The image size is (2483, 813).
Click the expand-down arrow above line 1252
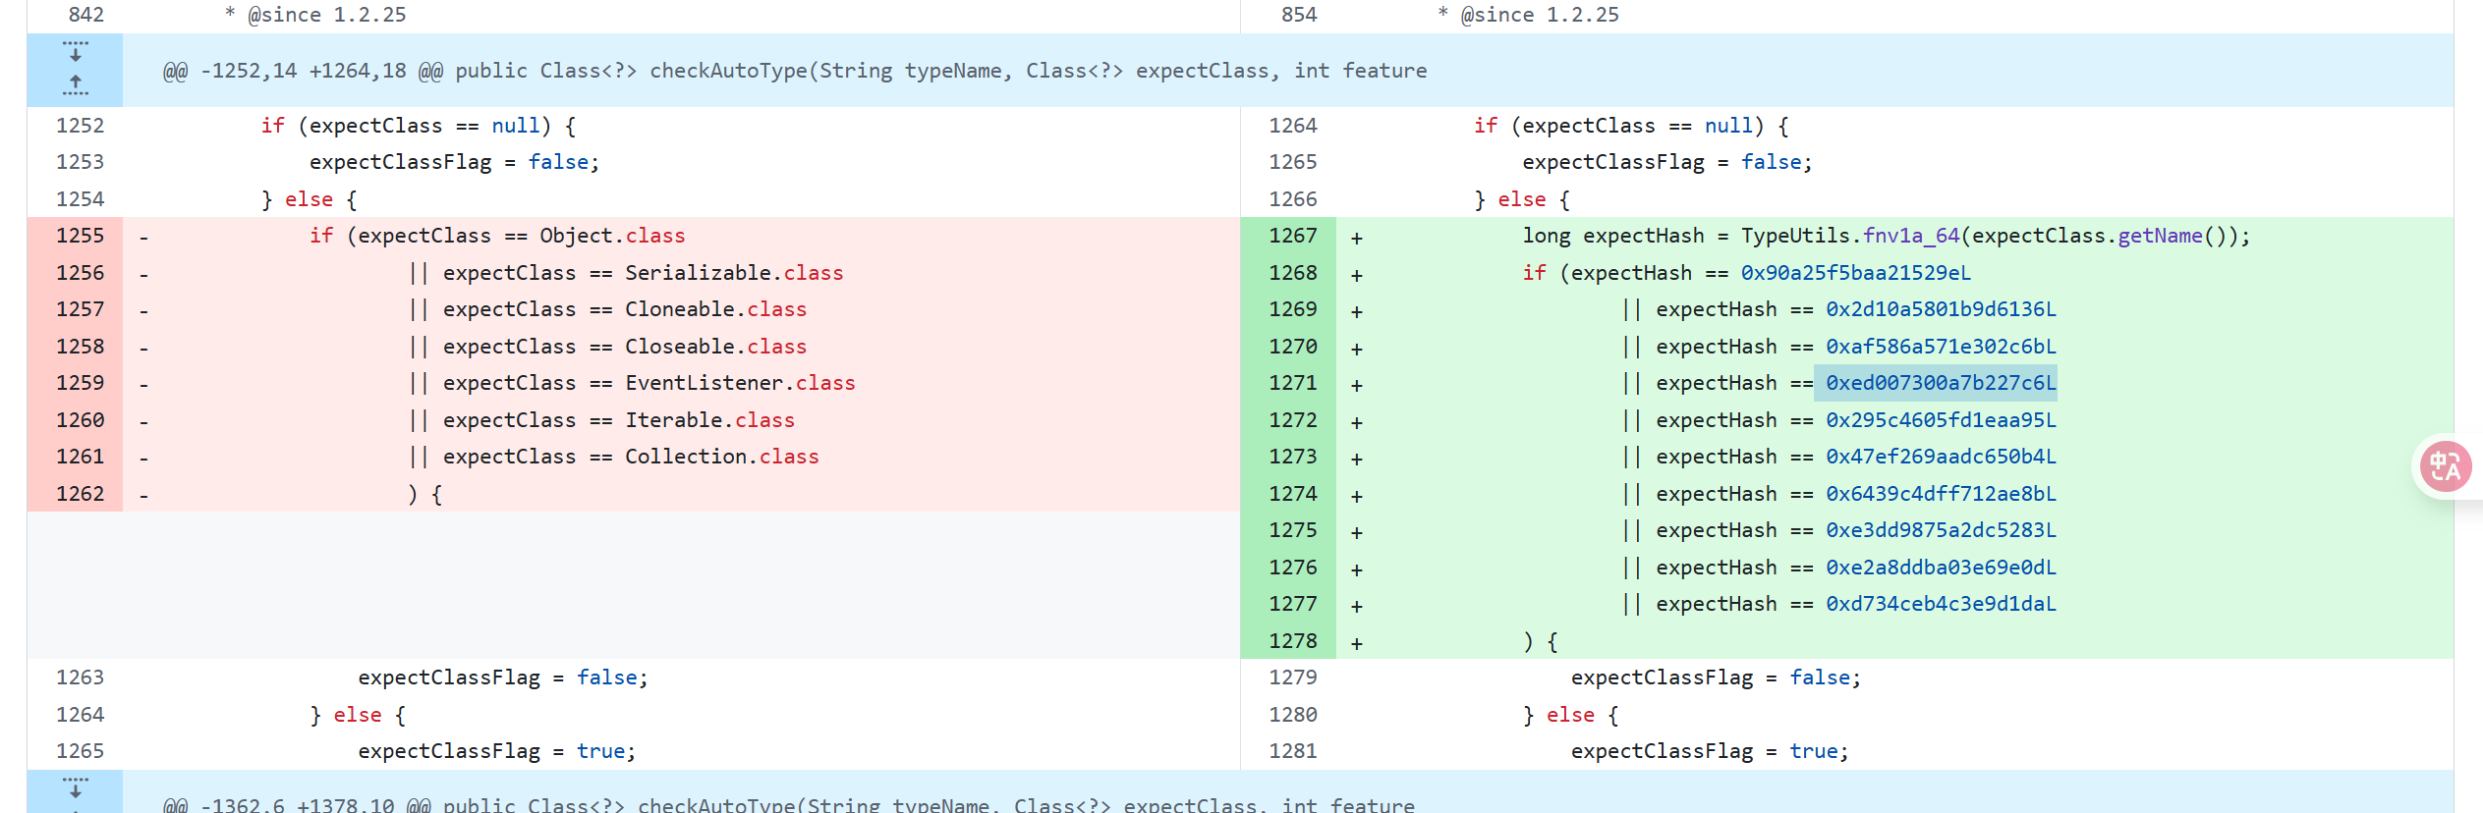[75, 51]
